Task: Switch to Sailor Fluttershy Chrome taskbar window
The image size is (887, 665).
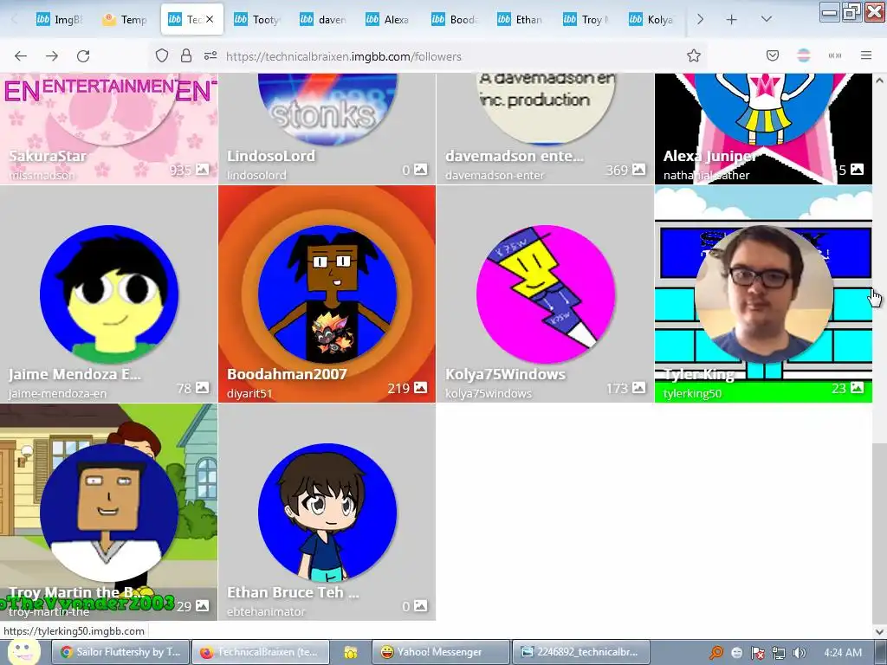Action: [120, 653]
